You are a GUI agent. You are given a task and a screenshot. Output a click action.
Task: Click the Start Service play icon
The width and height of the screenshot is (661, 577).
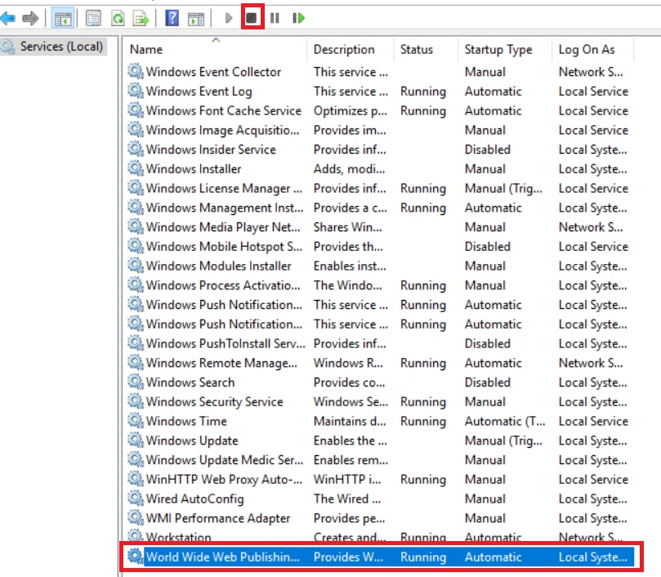pyautogui.click(x=229, y=18)
